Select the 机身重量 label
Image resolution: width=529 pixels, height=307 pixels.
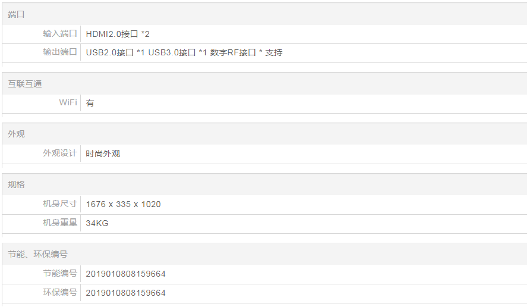tap(60, 223)
